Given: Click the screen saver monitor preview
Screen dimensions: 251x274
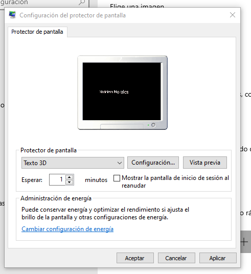Looking at the screenshot, I should pos(122,93).
